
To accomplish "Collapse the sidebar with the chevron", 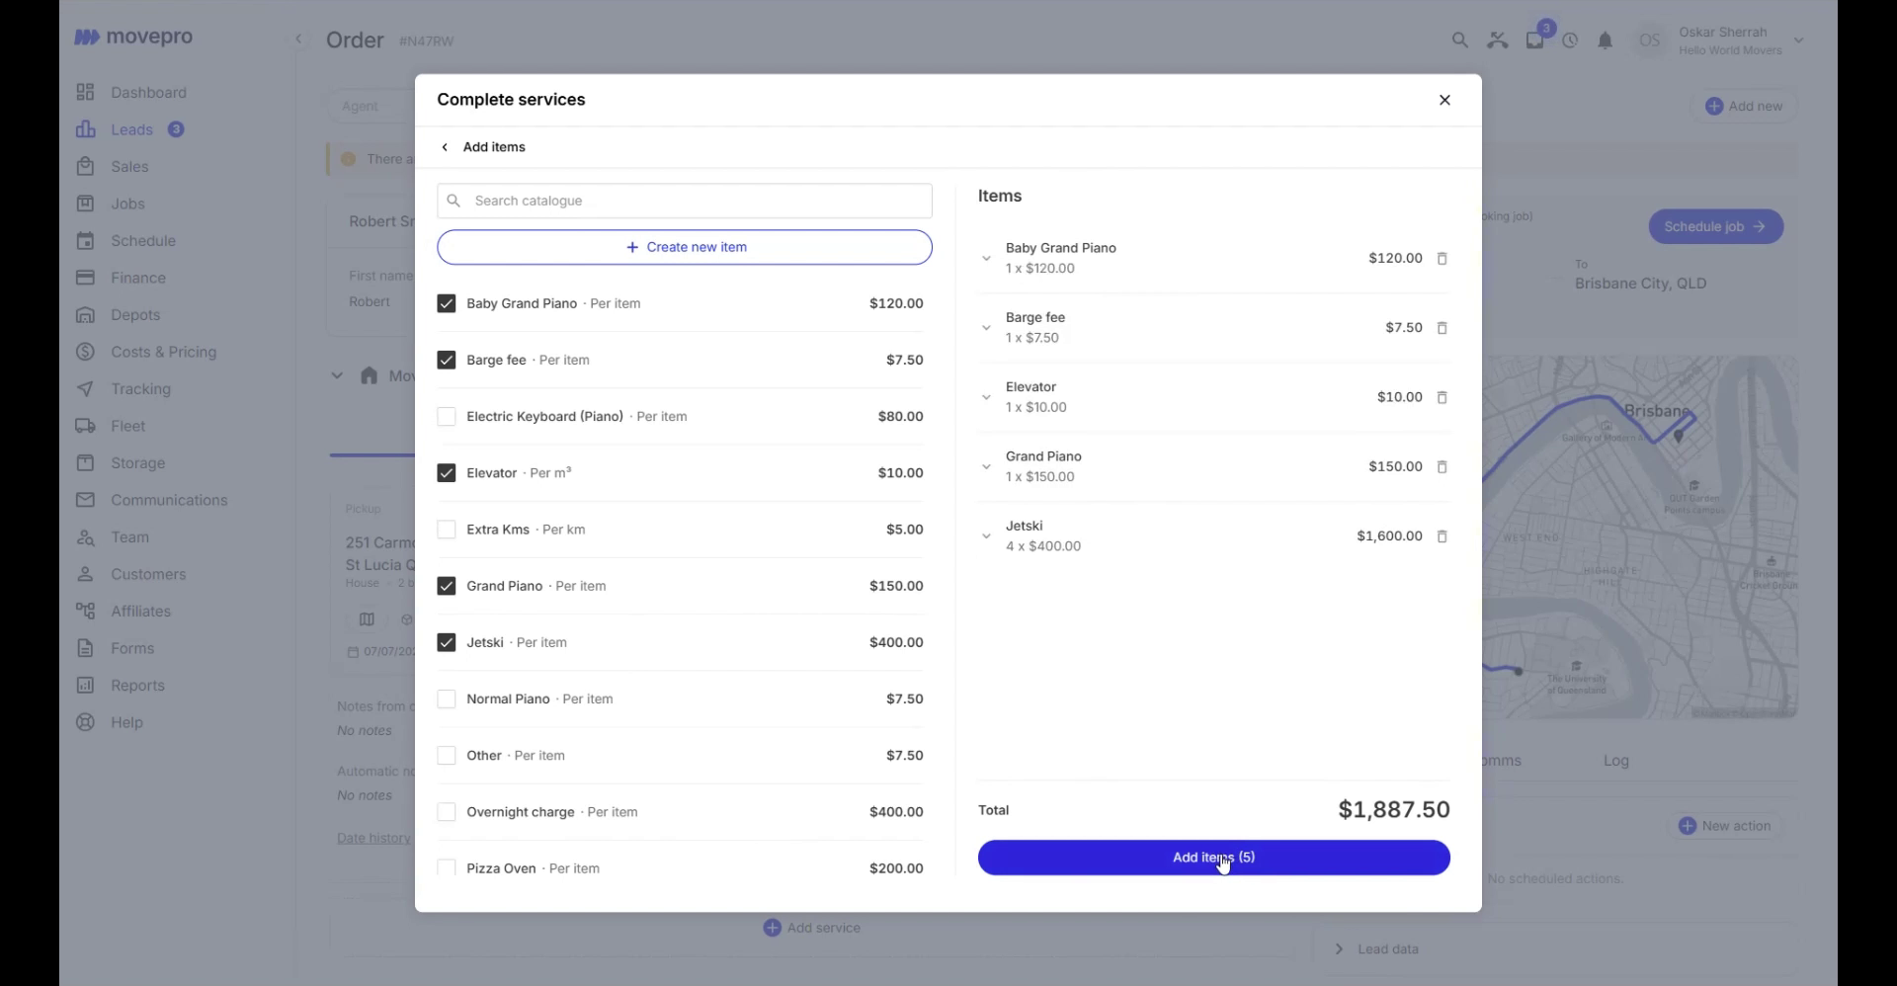I will pyautogui.click(x=298, y=40).
